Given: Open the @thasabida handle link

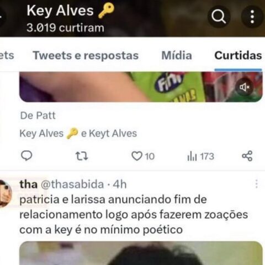Looking at the screenshot, I should point(72,184).
